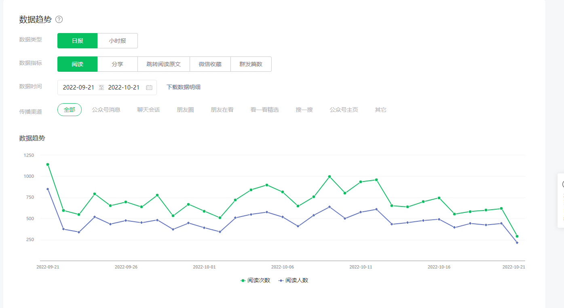Filter by 看一看精选 channel
Screen dimensions: 564x308
(264, 110)
